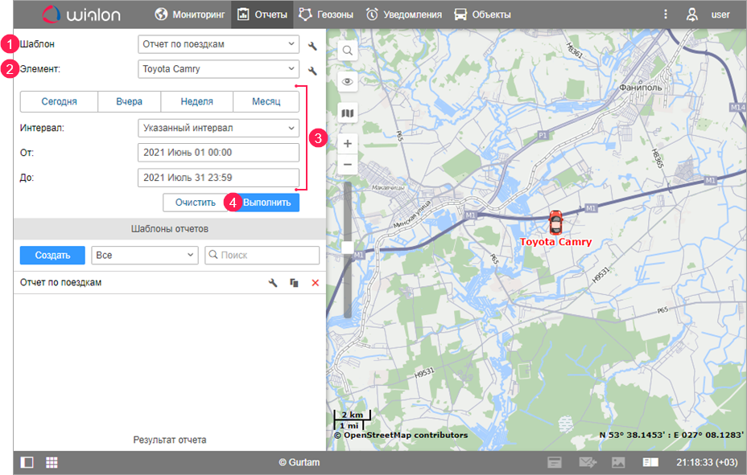The height and width of the screenshot is (475, 747).
Task: Toggle the map visibility eye icon
Action: [347, 82]
